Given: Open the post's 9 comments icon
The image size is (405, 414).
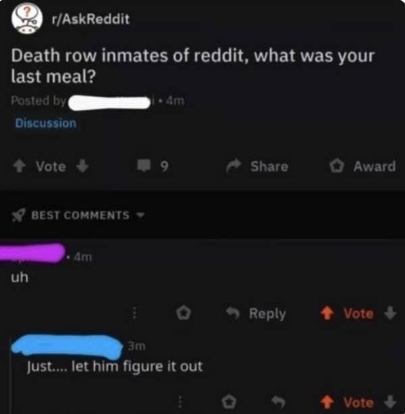Looking at the screenshot, I should [x=147, y=166].
